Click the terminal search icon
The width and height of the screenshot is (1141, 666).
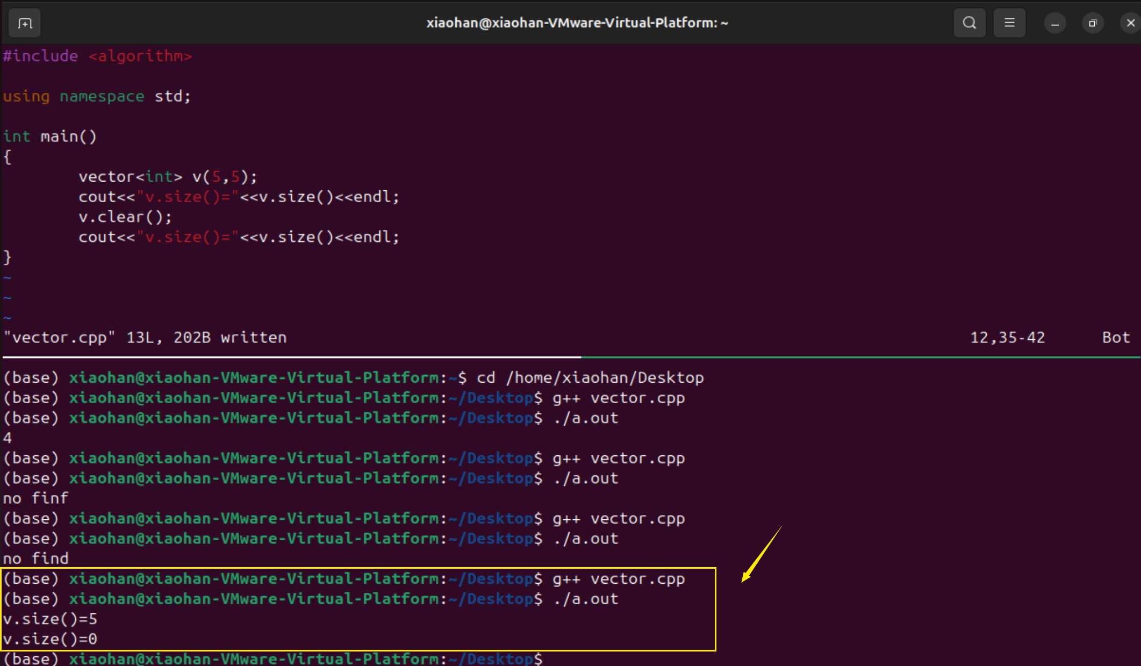coord(969,23)
